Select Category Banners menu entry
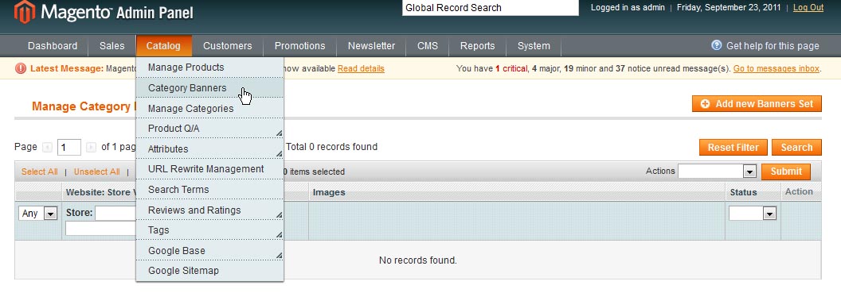This screenshot has height=293, width=841. (209, 87)
